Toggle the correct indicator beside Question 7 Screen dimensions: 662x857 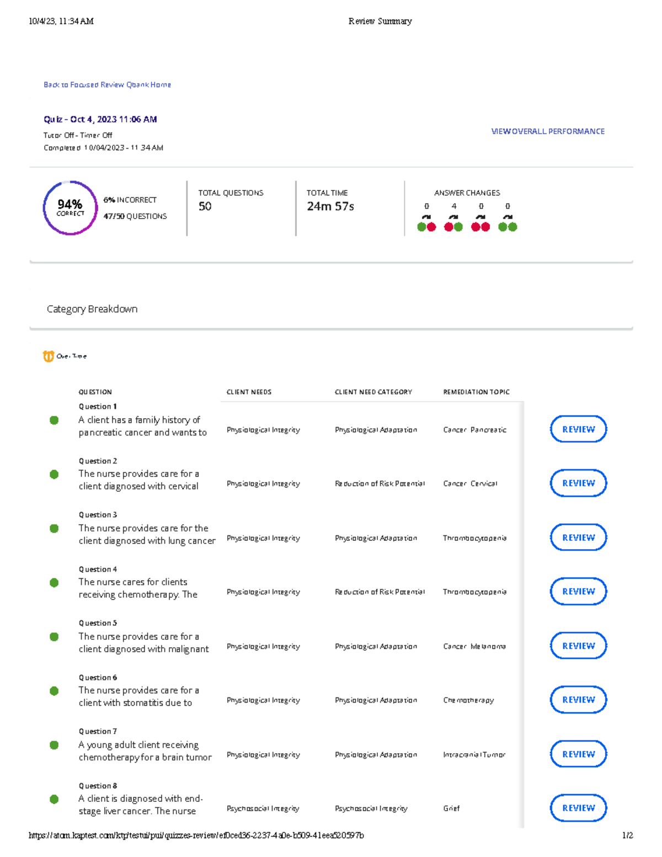54,744
